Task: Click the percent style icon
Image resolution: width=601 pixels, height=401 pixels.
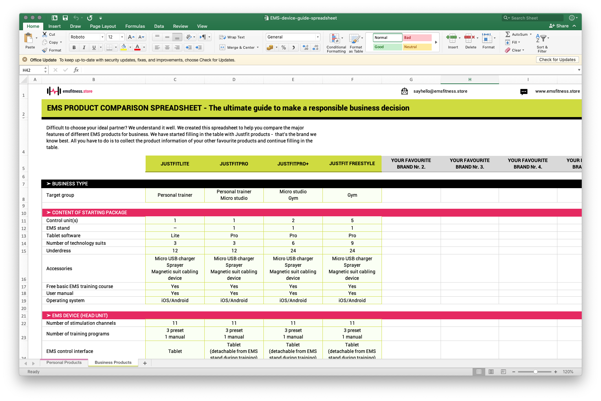Action: 284,47
